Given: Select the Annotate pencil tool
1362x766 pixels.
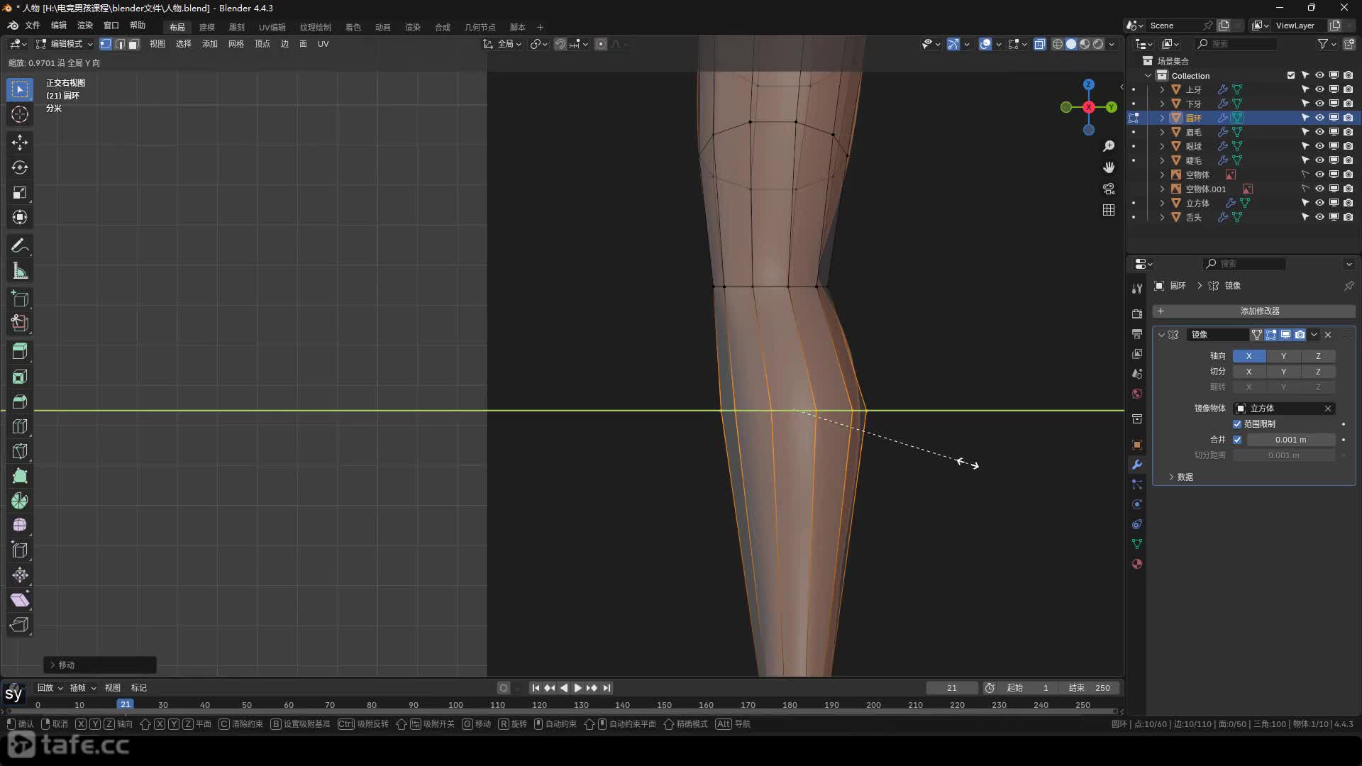Looking at the screenshot, I should [20, 246].
